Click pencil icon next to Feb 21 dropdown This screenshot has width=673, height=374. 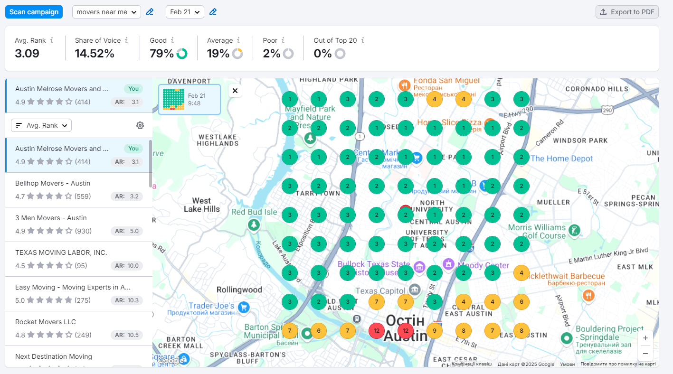(x=213, y=12)
